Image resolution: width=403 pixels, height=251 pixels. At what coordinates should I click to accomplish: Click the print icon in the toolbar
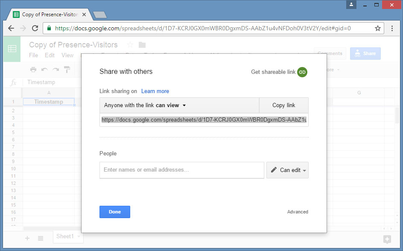(x=33, y=70)
